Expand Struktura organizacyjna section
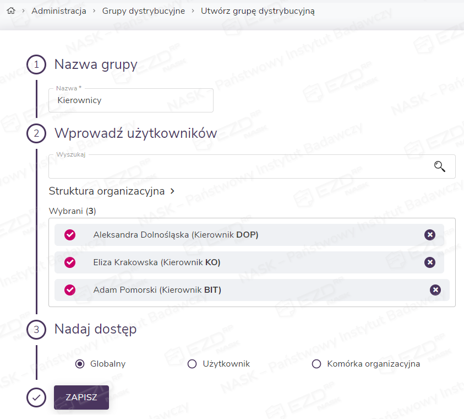This screenshot has width=464, height=419. 112,191
